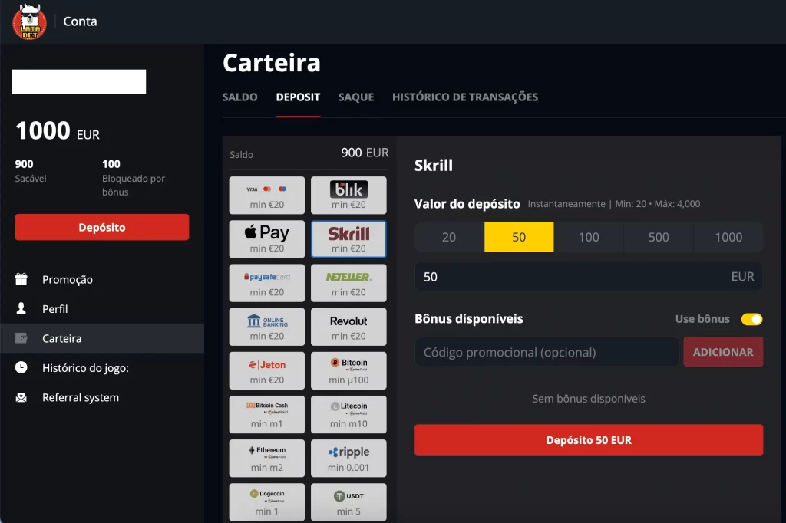Select Ripple payment method
Screen dimensions: 786x523
pos(348,459)
